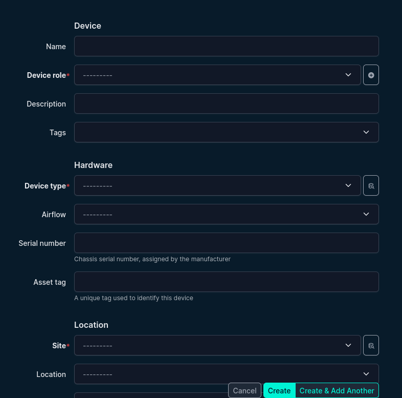Select the Serial number input box
402x398 pixels.
pos(226,243)
